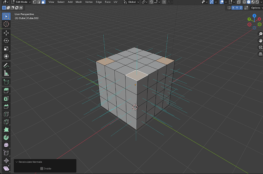This screenshot has width=263, height=174.
Task: Select the Measure ruler tool
Action: [6, 73]
